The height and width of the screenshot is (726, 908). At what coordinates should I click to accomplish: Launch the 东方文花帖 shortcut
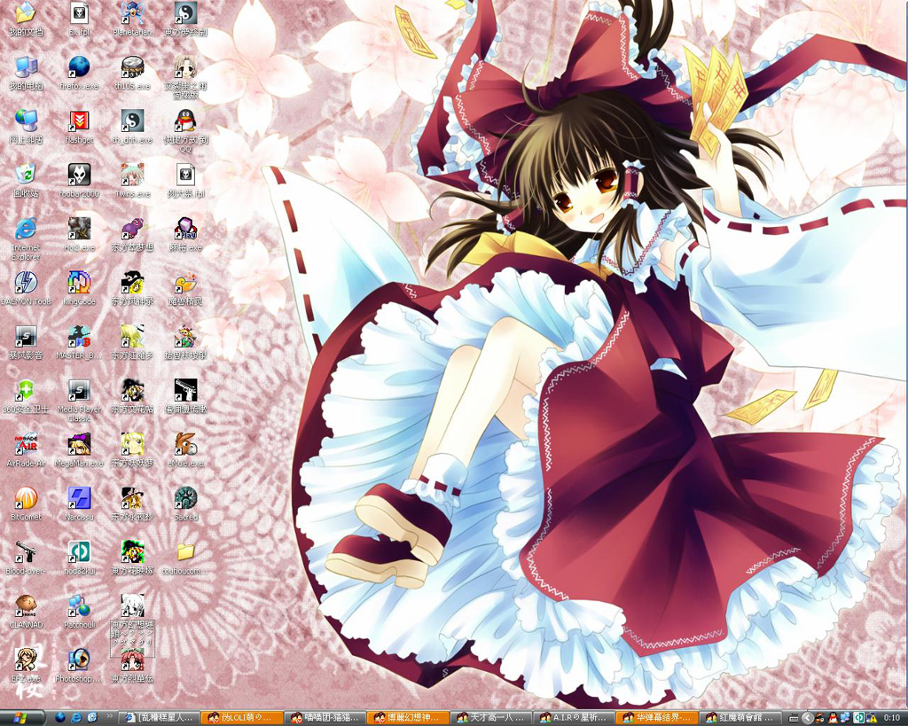(132, 396)
